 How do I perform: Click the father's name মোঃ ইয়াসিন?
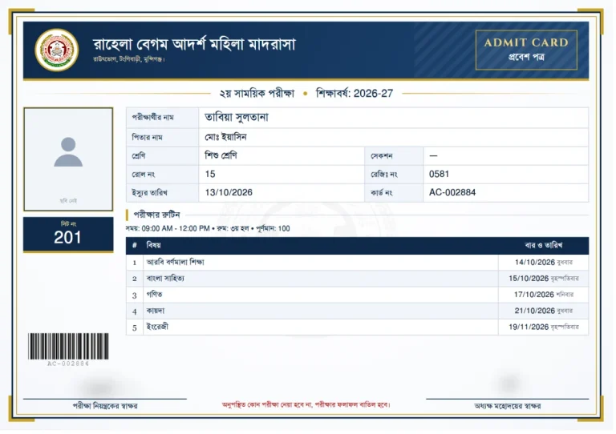coord(225,137)
